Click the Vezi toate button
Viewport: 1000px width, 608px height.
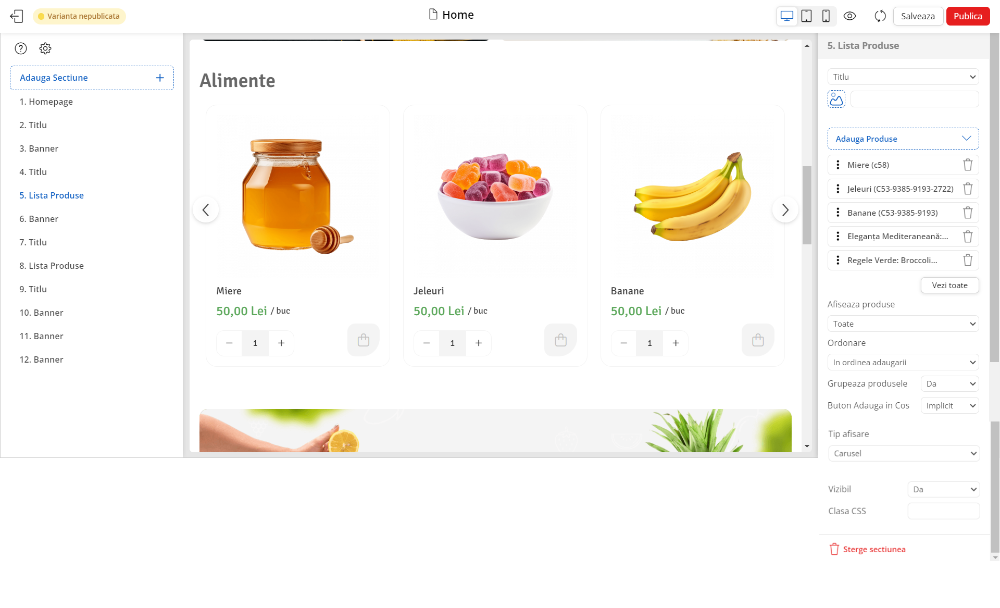coord(949,285)
